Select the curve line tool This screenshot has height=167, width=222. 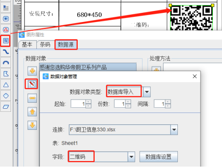(6, 52)
